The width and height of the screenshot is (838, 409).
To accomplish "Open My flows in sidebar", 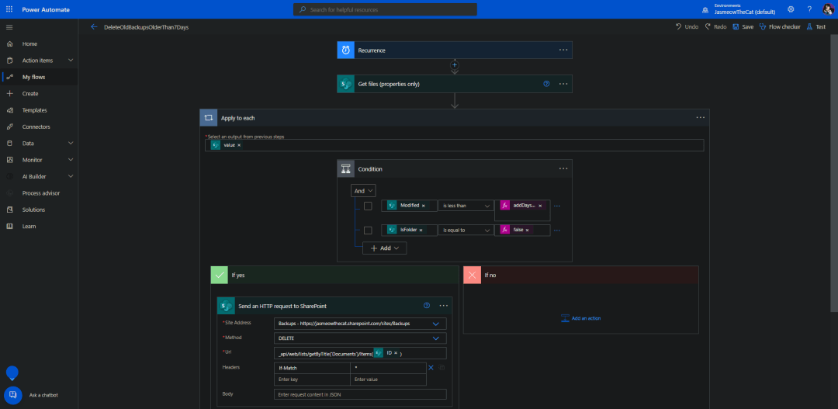I will (34, 77).
